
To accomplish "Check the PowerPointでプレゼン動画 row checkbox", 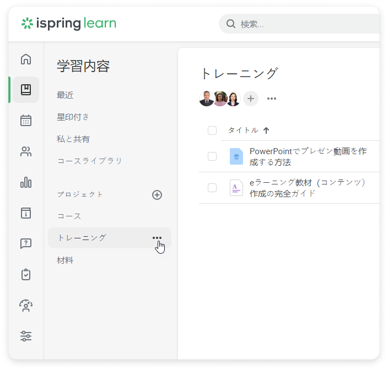I will [212, 156].
